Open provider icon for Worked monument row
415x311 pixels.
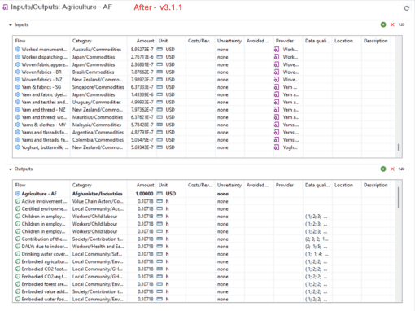(277, 50)
